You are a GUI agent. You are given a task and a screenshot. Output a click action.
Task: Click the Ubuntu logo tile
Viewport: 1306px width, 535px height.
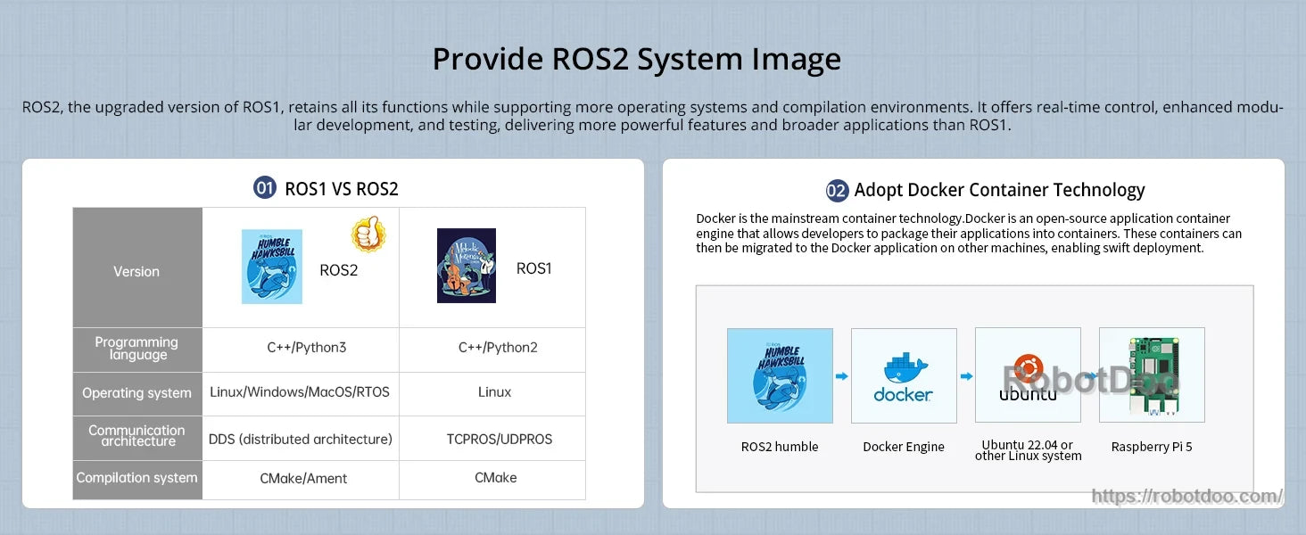[x=1028, y=375]
